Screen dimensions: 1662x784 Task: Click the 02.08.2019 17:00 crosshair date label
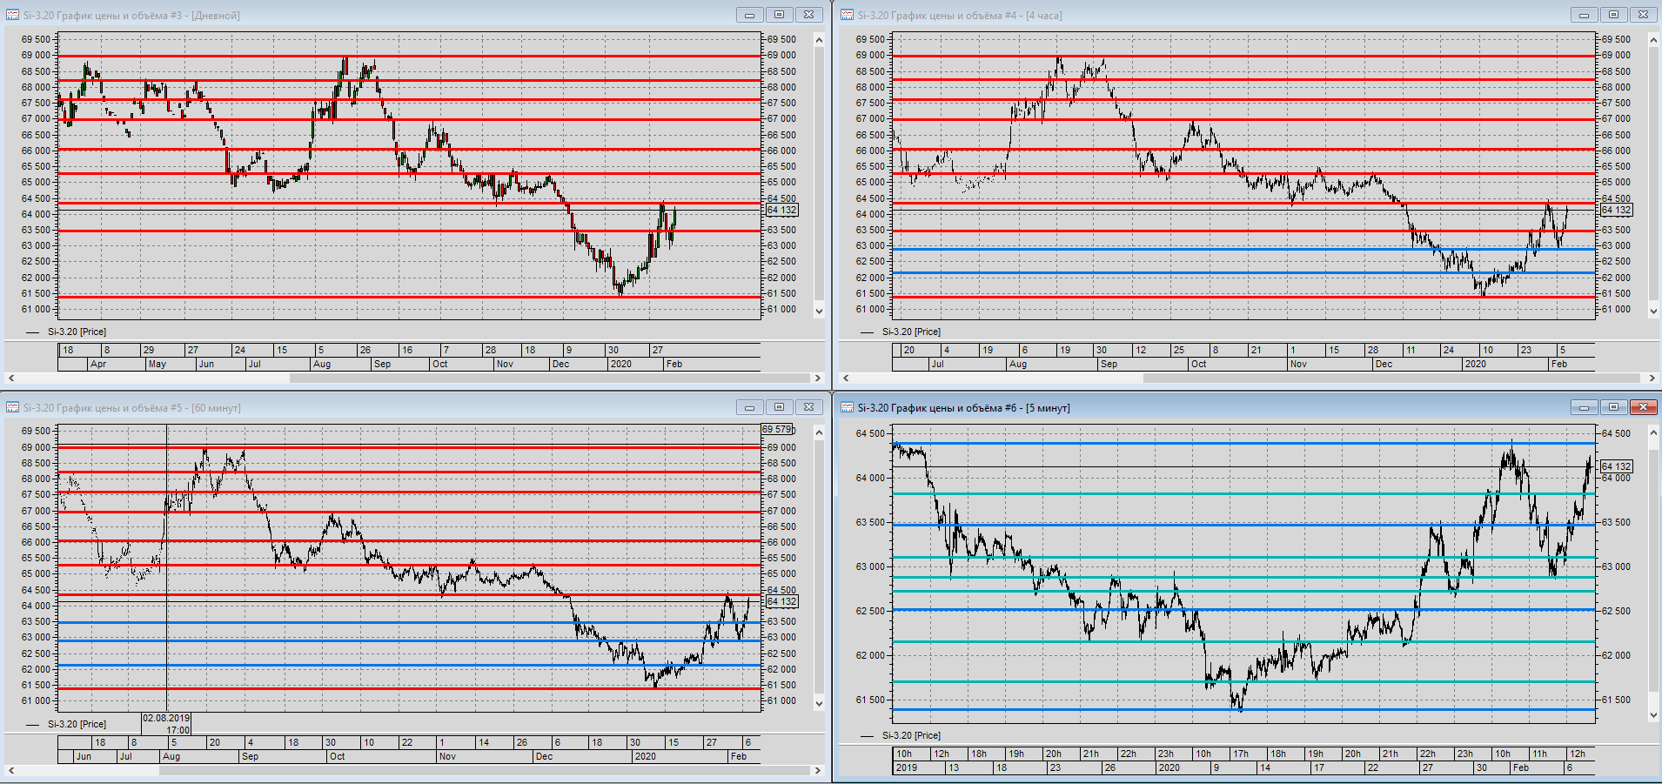click(166, 724)
